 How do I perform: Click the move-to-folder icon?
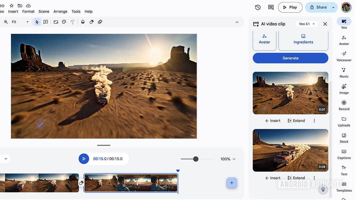20,6
